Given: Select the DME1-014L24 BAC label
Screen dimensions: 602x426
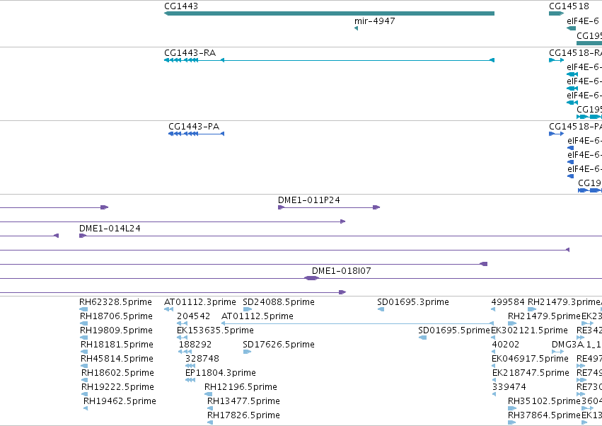Looking at the screenshot, I should (110, 229).
